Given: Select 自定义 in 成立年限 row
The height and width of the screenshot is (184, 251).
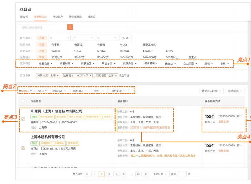Looking at the screenshot, I should (170, 51).
